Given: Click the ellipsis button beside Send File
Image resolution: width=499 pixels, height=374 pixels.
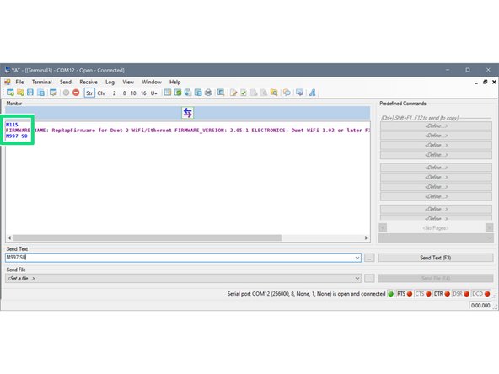Looking at the screenshot, I should pos(369,279).
